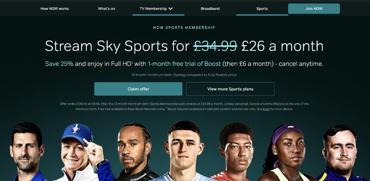
Task: Select the player in red shirt portrait
Action: coord(236,151)
